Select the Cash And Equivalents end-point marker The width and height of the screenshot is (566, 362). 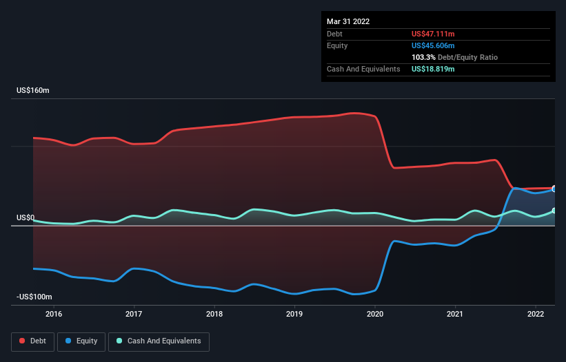tap(554, 211)
